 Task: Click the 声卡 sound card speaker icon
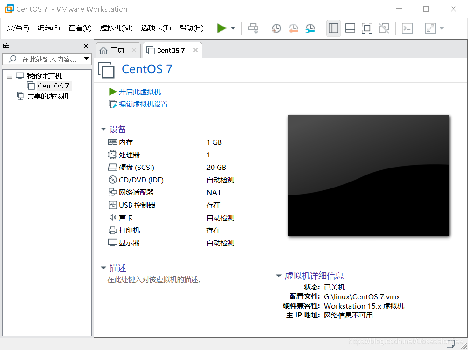(112, 217)
